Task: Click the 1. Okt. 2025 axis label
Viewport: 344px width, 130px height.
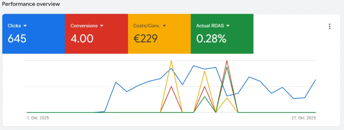Action: coord(38,118)
